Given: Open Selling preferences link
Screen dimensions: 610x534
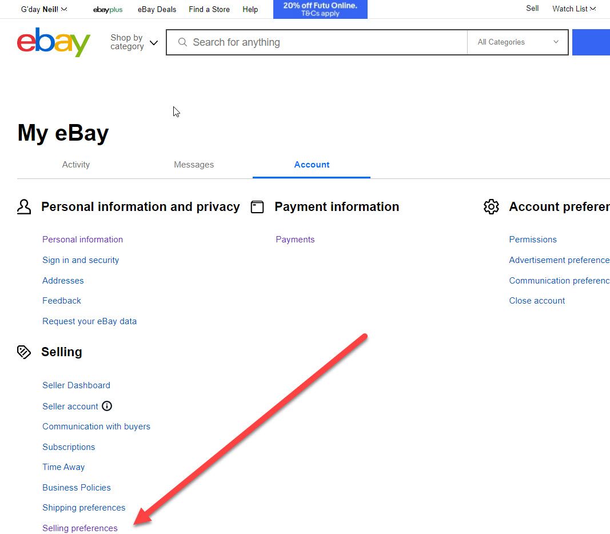Looking at the screenshot, I should point(79,528).
